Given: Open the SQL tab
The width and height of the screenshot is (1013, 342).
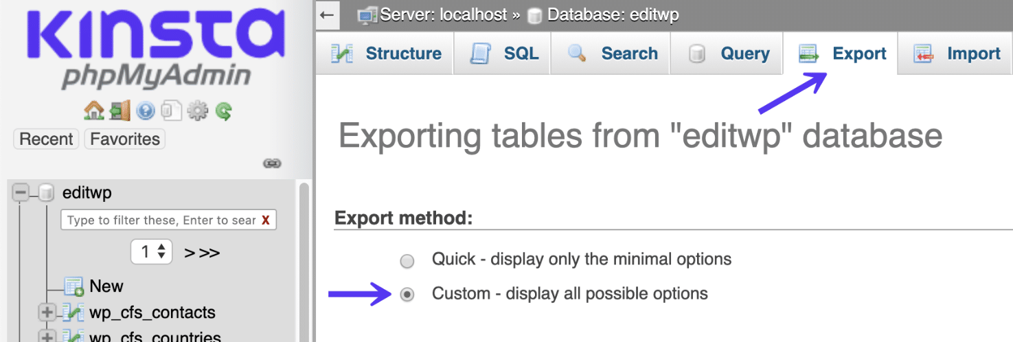Looking at the screenshot, I should point(505,54).
